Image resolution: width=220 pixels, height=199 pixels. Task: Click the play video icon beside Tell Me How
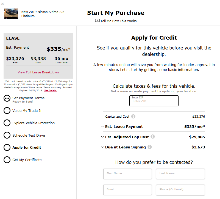click(x=98, y=20)
